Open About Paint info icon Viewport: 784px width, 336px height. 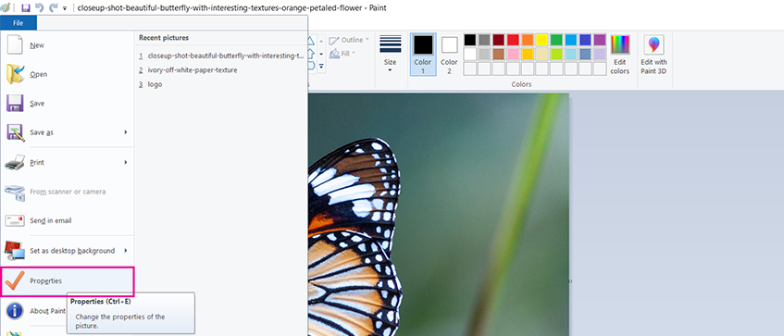[15, 311]
